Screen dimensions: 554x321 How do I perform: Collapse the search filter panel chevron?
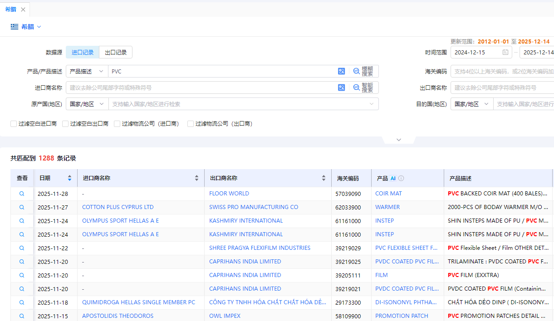399,140
